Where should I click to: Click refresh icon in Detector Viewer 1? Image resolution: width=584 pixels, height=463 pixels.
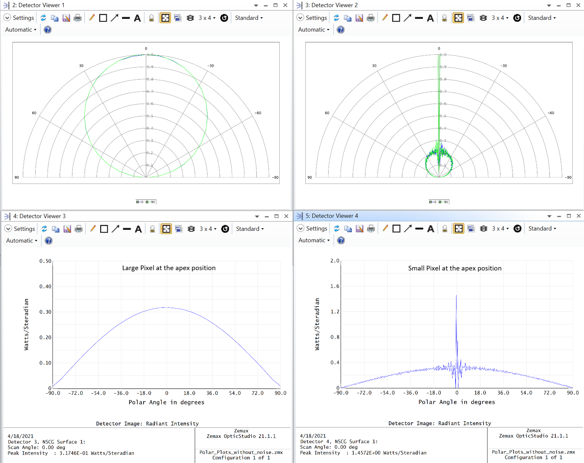(43, 18)
